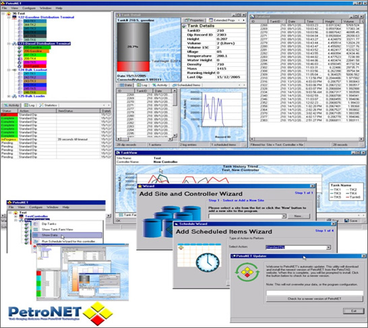Click tank icon beside 344-TK2
Screen dimensions: 368x328
point(20,25)
